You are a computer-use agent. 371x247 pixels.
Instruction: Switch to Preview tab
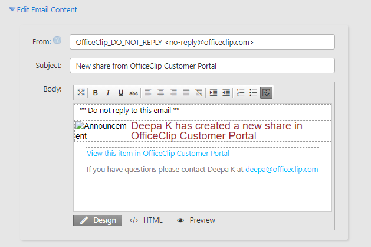(x=196, y=220)
